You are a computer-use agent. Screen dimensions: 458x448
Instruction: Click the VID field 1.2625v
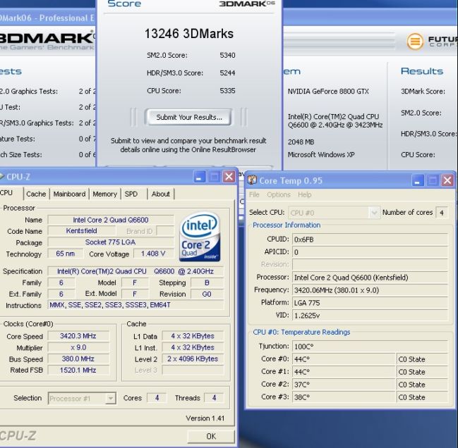click(x=370, y=316)
